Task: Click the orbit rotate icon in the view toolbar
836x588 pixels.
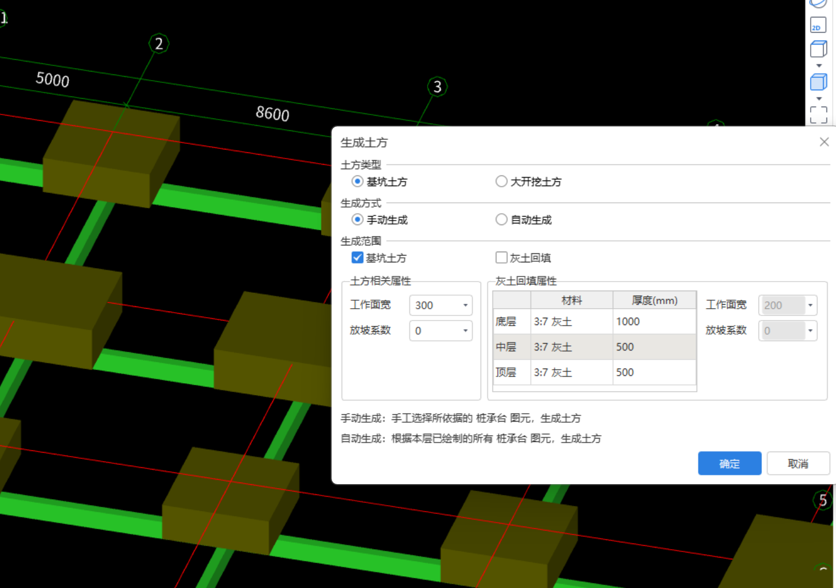Action: click(x=818, y=4)
